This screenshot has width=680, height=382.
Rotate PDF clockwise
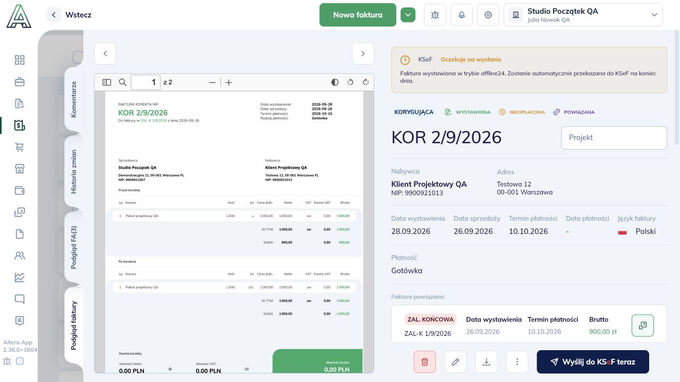pyautogui.click(x=365, y=82)
